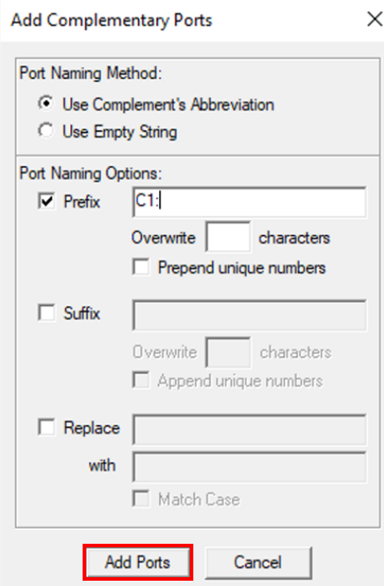Screen dimensions: 384x586
Task: Enable the Replace checkbox
Action: click(x=47, y=427)
